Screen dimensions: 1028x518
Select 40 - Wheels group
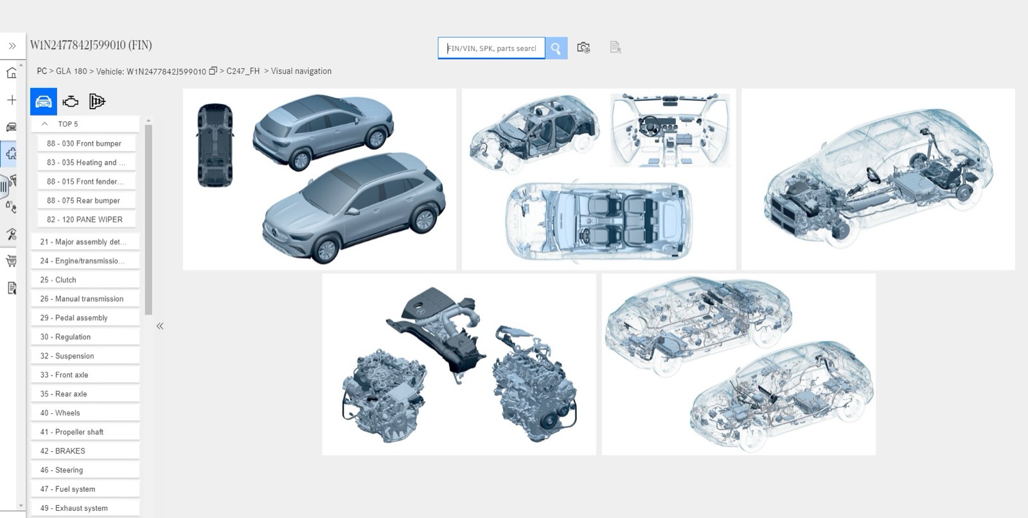85,413
